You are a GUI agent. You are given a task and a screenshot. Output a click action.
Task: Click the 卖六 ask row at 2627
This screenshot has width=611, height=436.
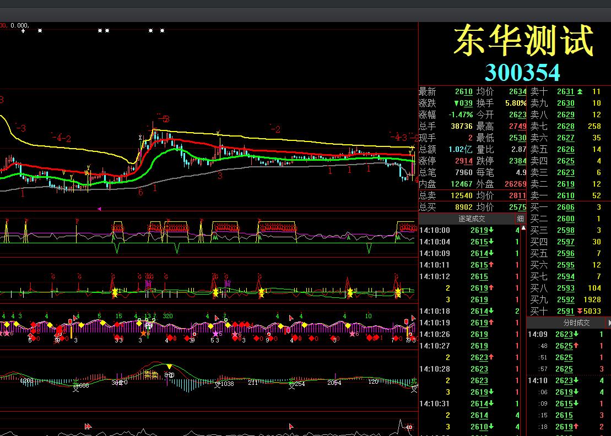point(568,138)
